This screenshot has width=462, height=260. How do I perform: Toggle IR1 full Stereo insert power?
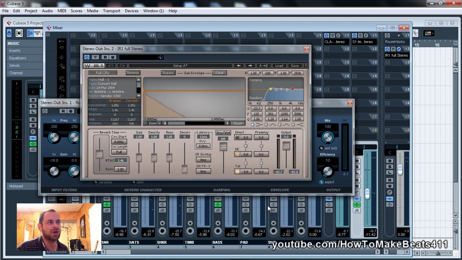(387, 49)
